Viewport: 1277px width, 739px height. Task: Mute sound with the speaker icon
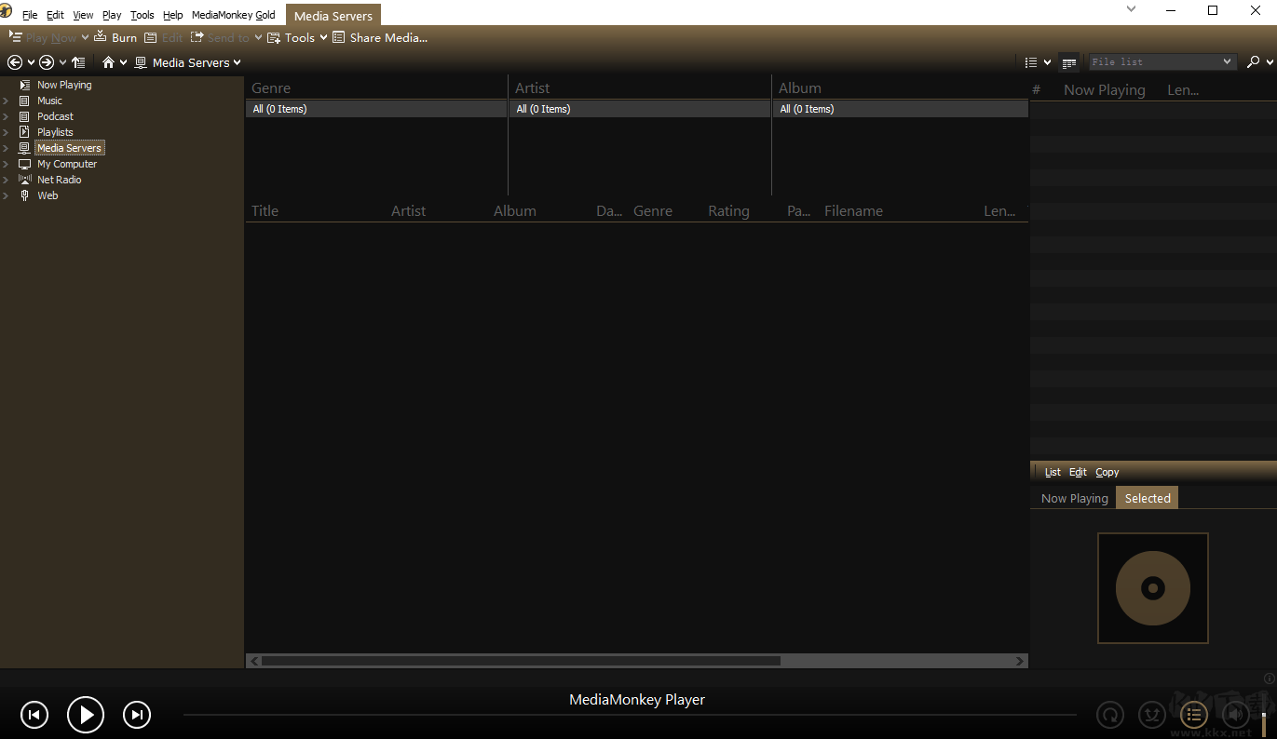[x=1235, y=715]
